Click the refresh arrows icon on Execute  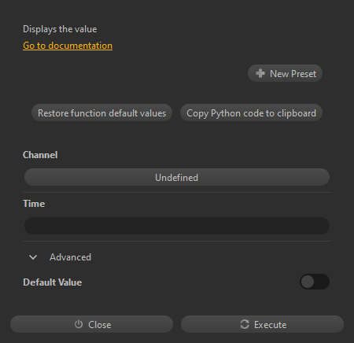tap(245, 324)
